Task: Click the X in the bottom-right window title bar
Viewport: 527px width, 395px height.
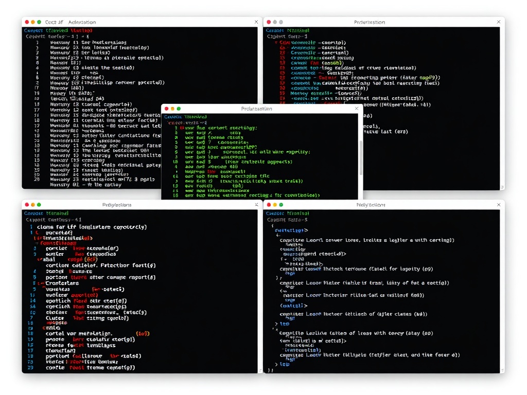Action: (x=498, y=204)
